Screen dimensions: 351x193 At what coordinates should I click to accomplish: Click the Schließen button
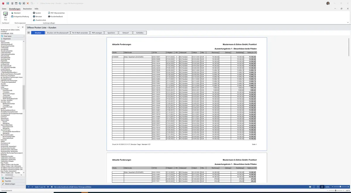(140, 33)
